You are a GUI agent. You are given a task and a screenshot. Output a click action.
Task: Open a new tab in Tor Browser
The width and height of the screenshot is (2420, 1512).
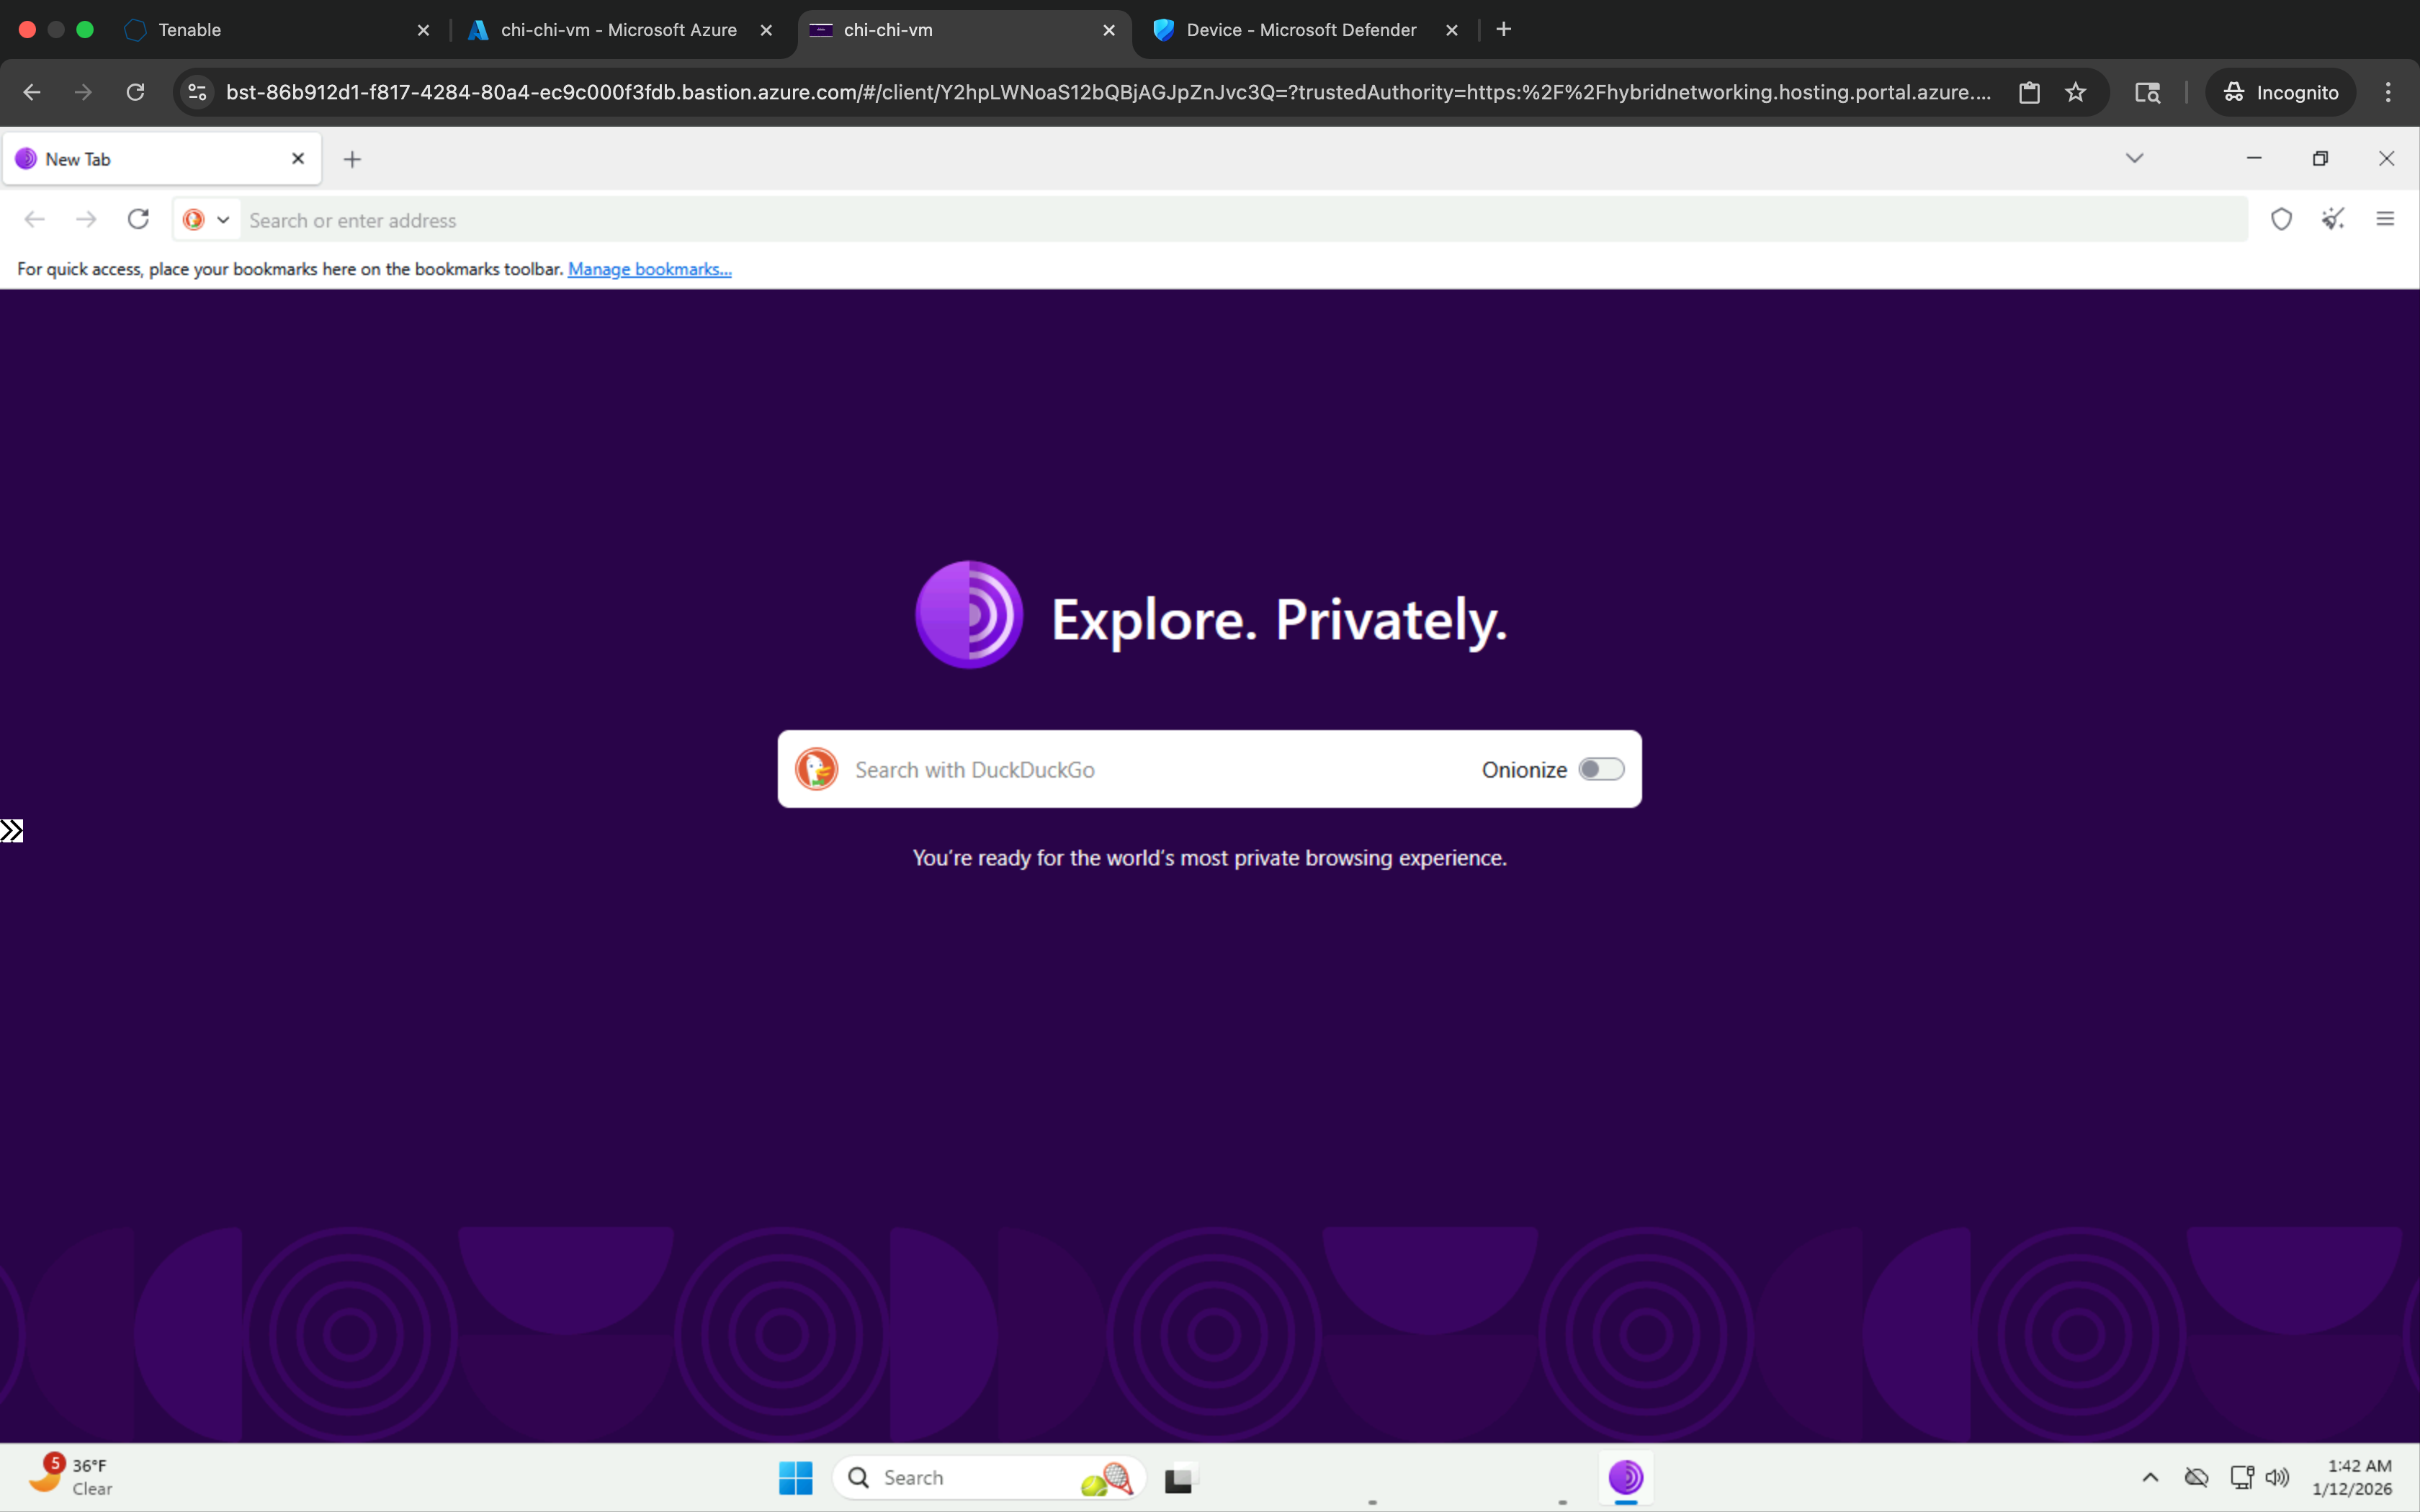click(352, 159)
